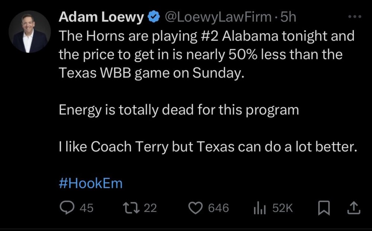The height and width of the screenshot is (231, 372).
Task: Open the #HookEm hashtag
Action: pos(90,183)
